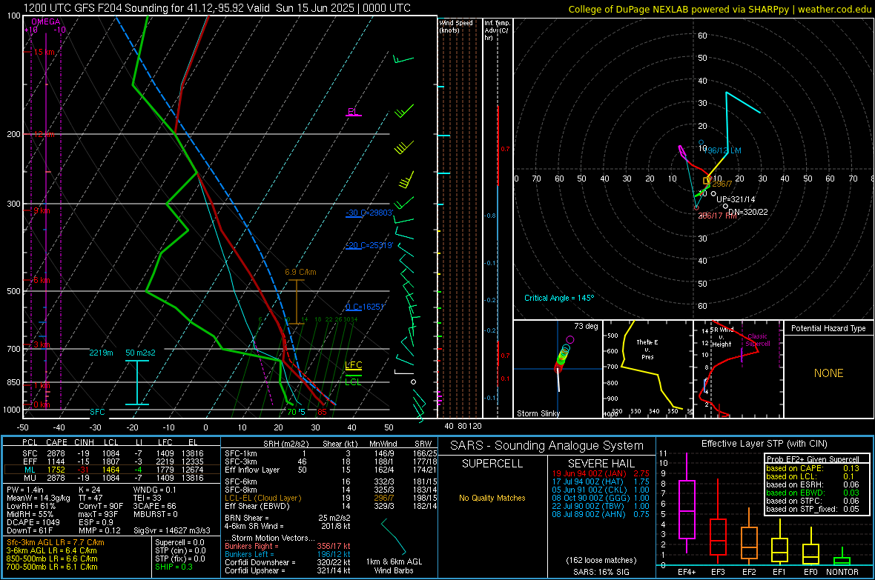The height and width of the screenshot is (580, 875).
Task: Select the LFC level marker
Action: 353,365
